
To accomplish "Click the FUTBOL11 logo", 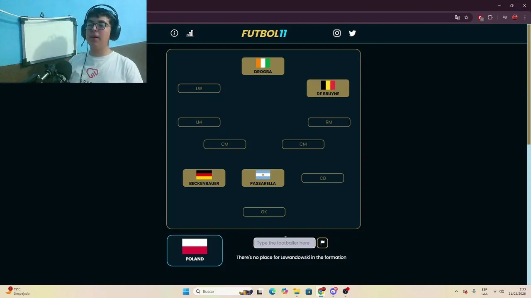I will 264,34.
